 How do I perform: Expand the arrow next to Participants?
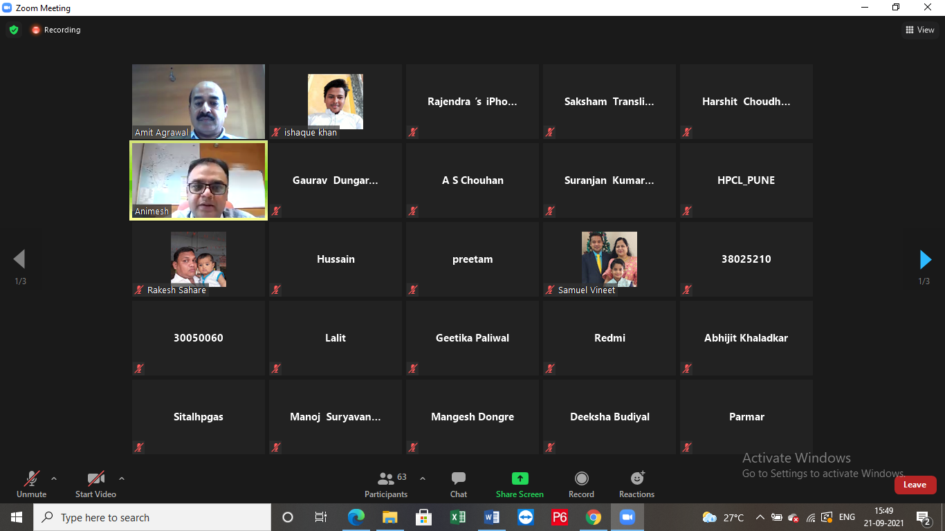pos(423,478)
